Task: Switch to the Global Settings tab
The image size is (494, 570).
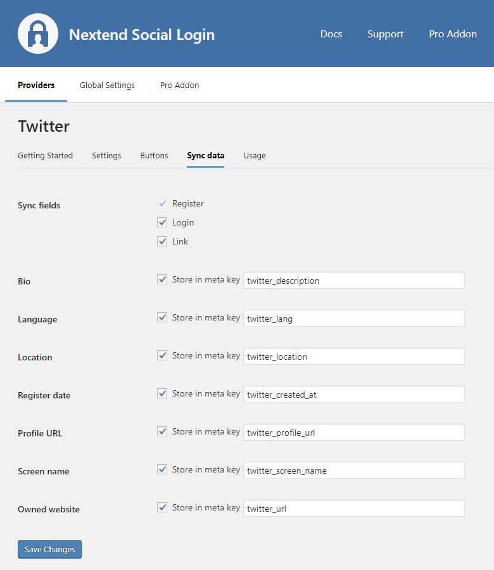Action: (x=107, y=85)
